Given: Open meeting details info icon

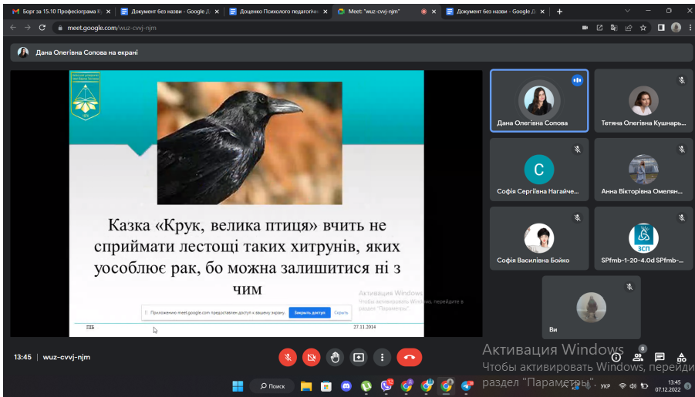Looking at the screenshot, I should click(616, 357).
